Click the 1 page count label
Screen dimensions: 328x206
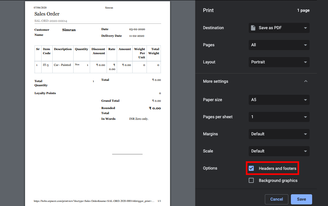click(x=303, y=10)
